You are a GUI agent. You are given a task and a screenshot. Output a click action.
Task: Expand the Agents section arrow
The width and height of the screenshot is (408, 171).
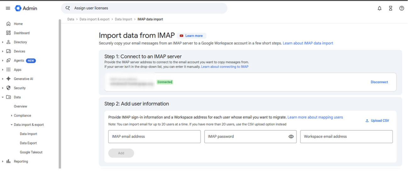(x=3, y=60)
